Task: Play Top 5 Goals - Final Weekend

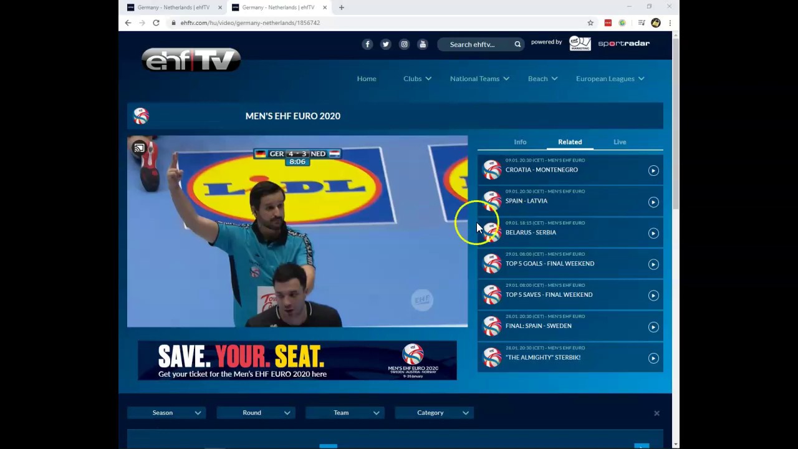Action: [x=653, y=264]
